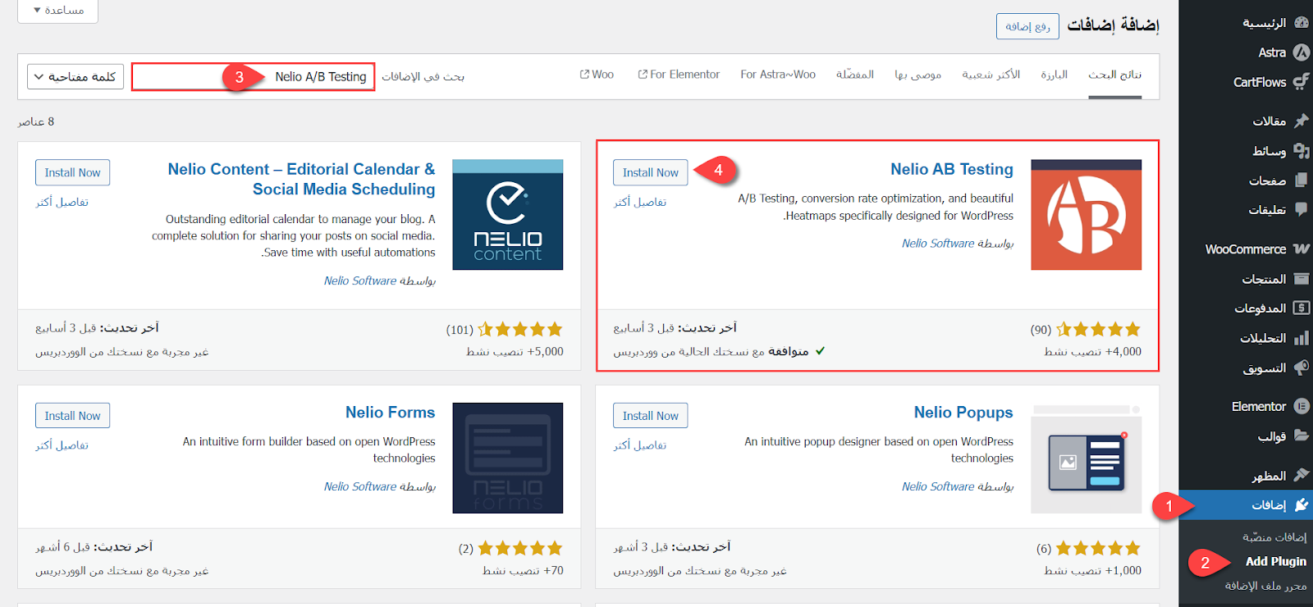Open the كلمة مفتاحية search type dropdown
This screenshot has height=607, width=1313.
tap(75, 77)
